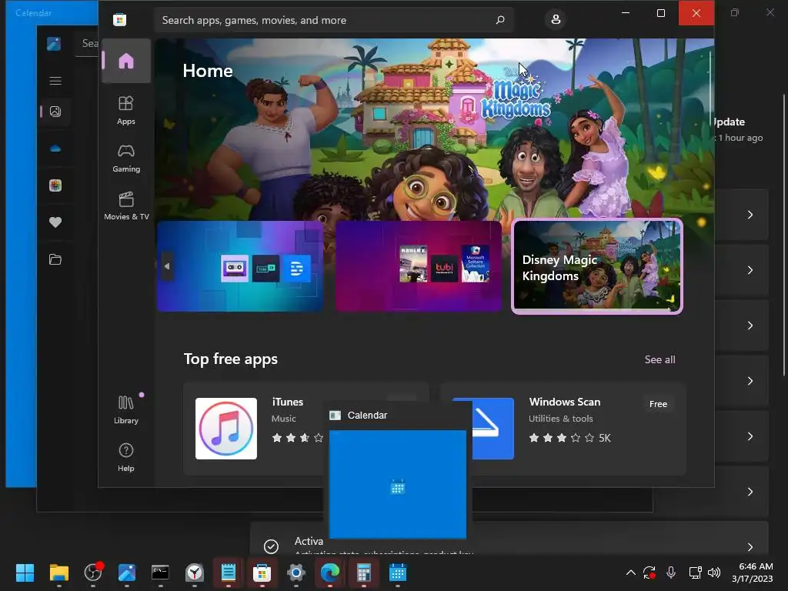Screen dimensions: 788x591
Task: Click the Settings window scrollbar
Action: point(784,235)
